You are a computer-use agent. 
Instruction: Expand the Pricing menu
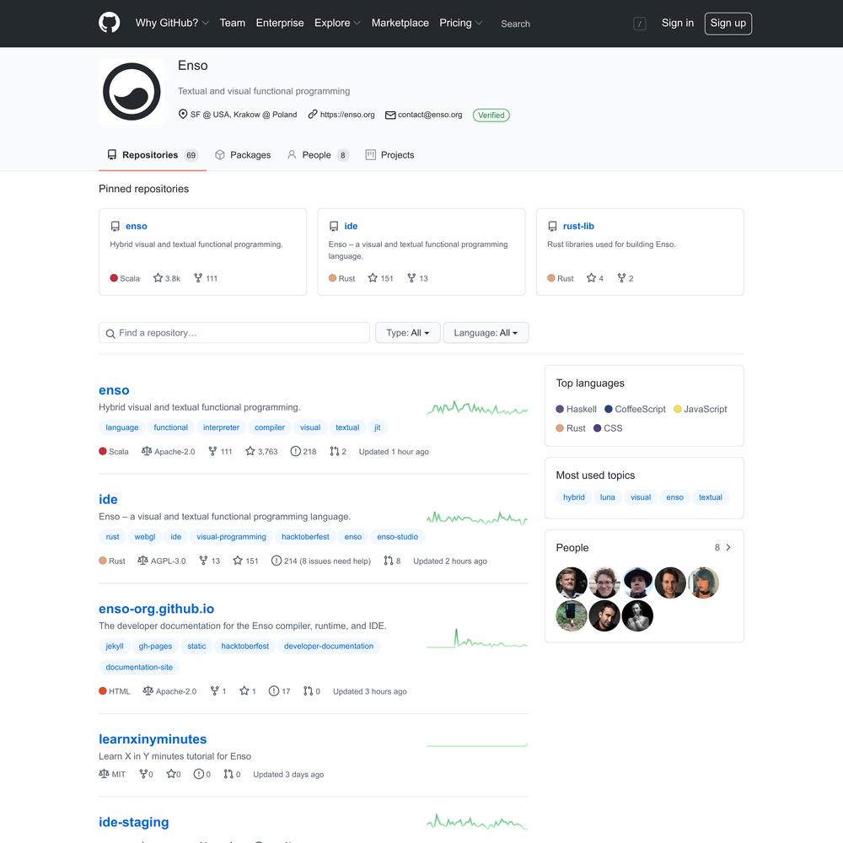461,23
